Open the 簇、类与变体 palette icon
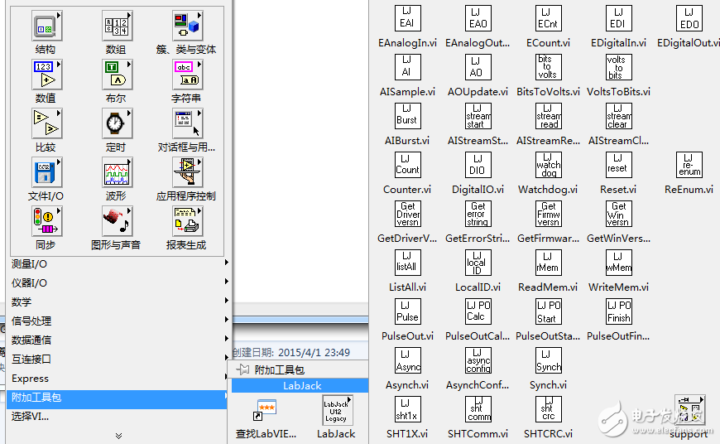The image size is (720, 444). 187,26
